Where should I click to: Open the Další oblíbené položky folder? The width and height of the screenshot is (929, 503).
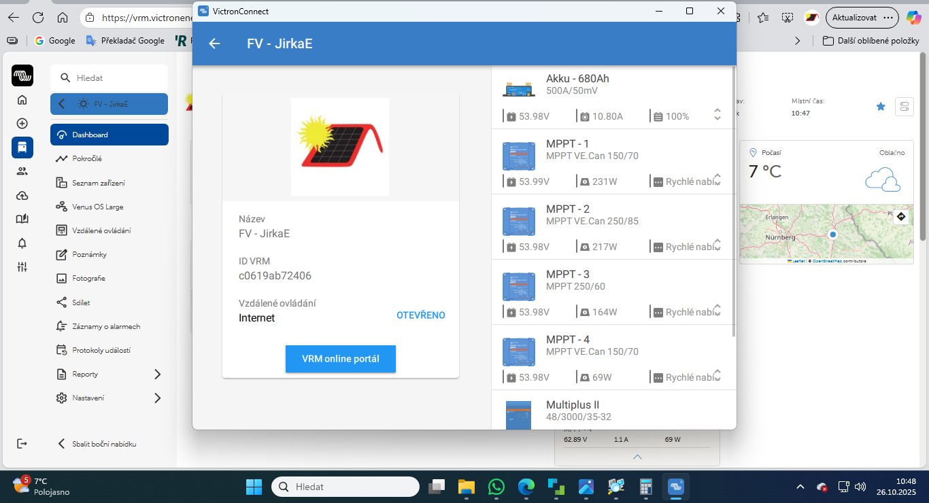[x=871, y=41]
